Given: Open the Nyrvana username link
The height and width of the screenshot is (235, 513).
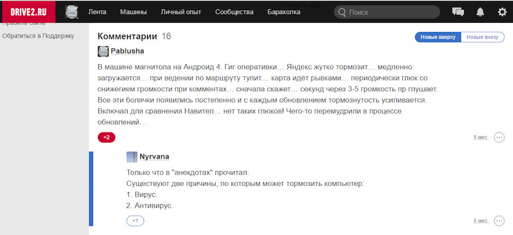Looking at the screenshot, I should point(154,156).
